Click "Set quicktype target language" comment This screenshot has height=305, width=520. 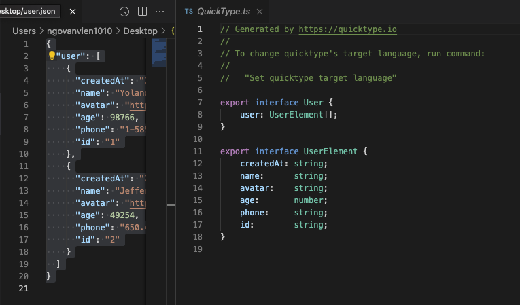[x=320, y=78]
